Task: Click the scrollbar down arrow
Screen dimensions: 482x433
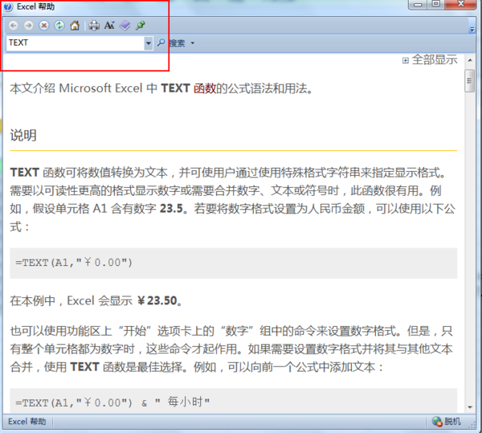Action: coord(470,407)
